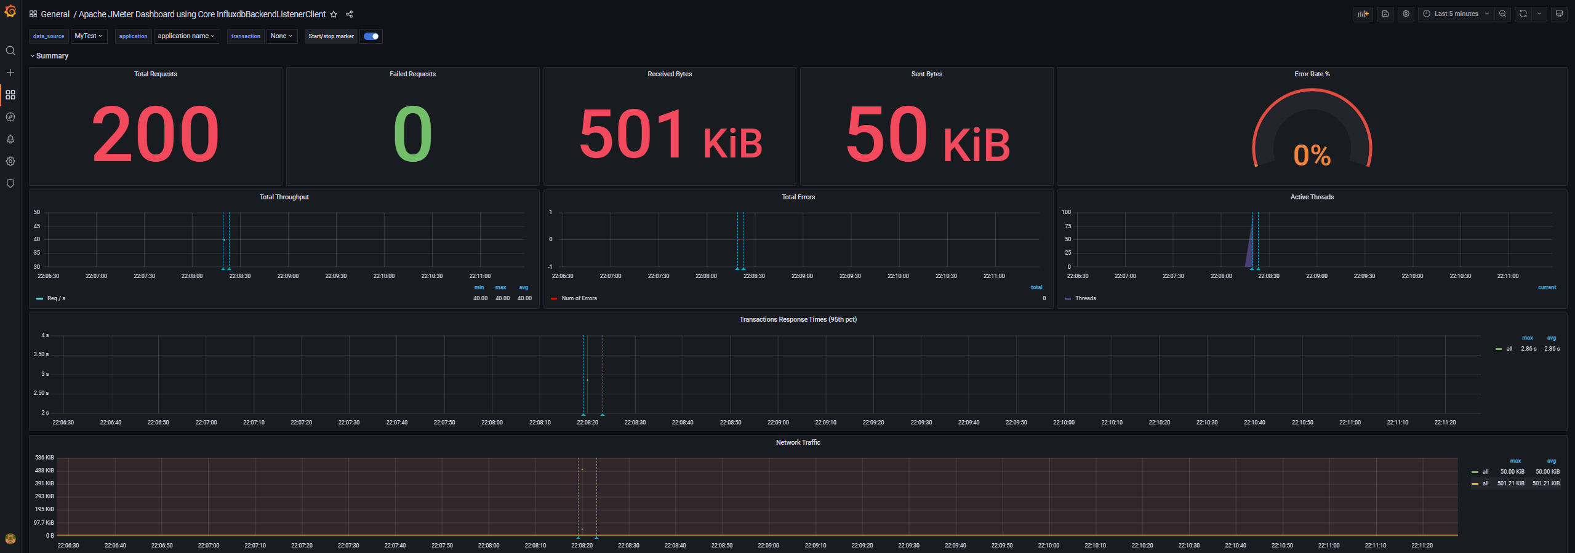Open the MyTest data_source dropdown
The height and width of the screenshot is (553, 1575).
click(89, 36)
